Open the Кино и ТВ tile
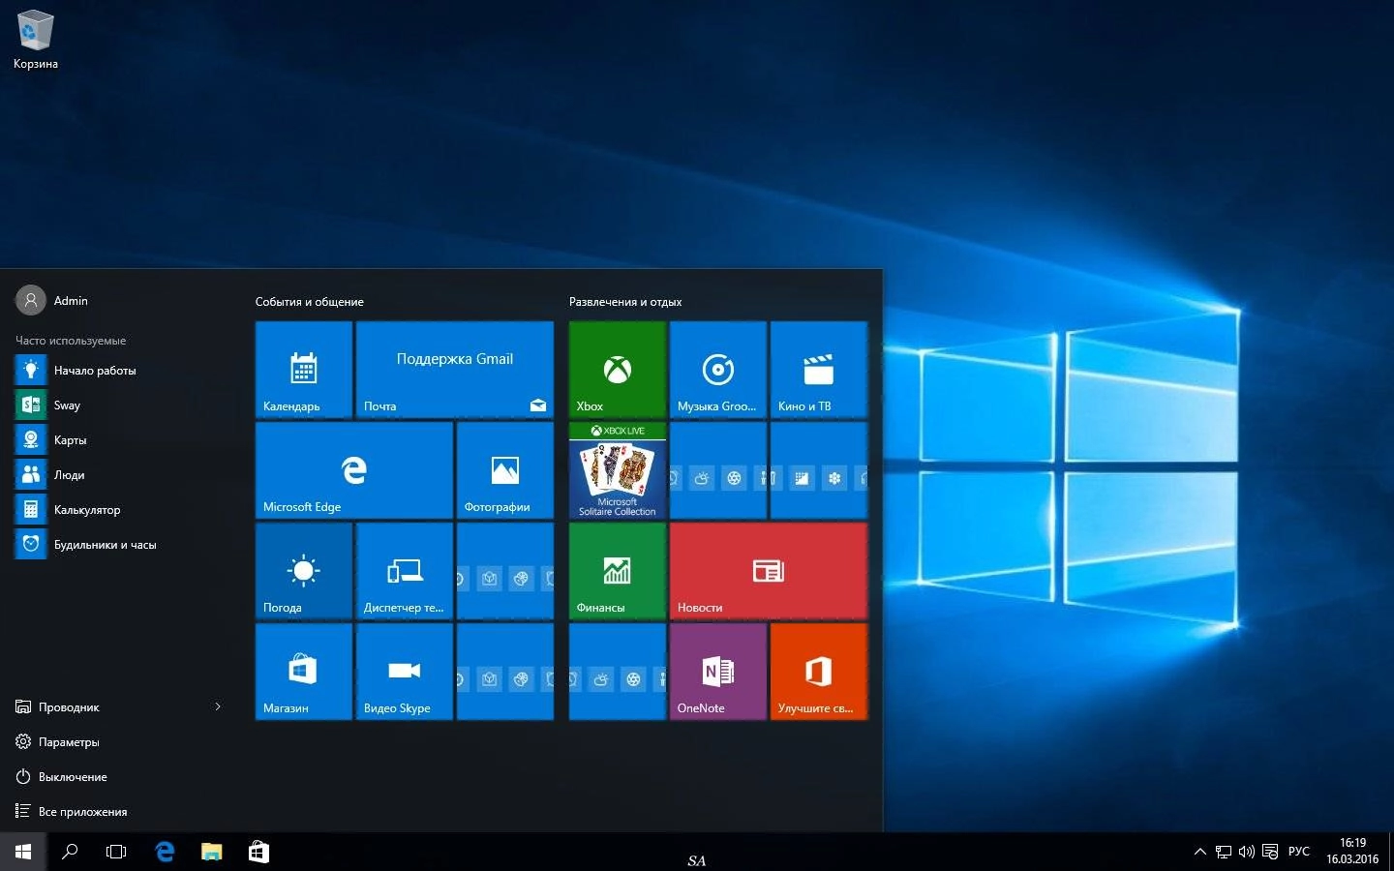This screenshot has height=871, width=1394. tap(819, 370)
